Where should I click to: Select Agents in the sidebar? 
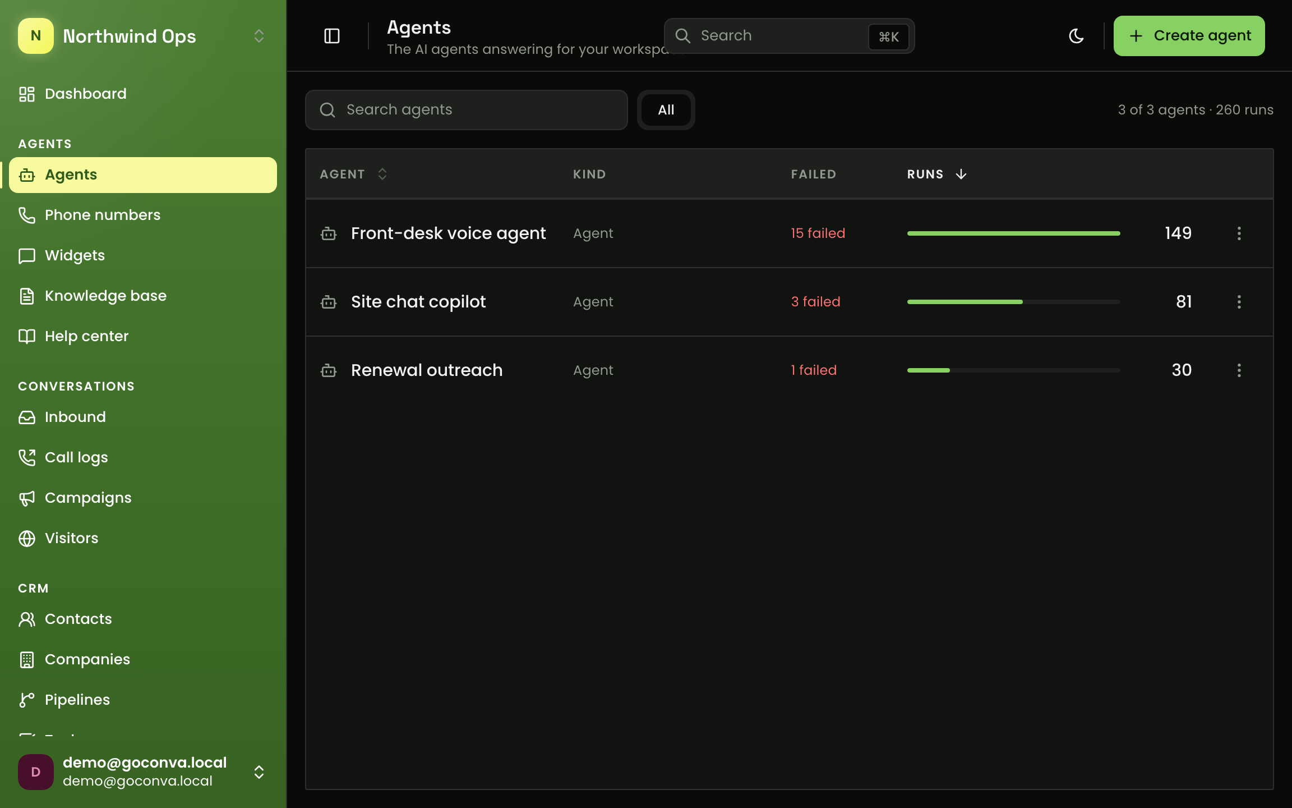pos(143,175)
